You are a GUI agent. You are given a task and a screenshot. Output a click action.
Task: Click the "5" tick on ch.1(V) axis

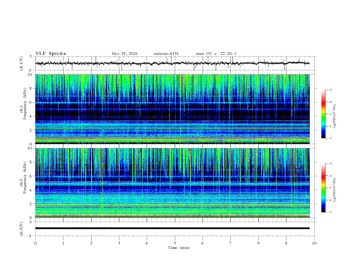tap(31, 57)
